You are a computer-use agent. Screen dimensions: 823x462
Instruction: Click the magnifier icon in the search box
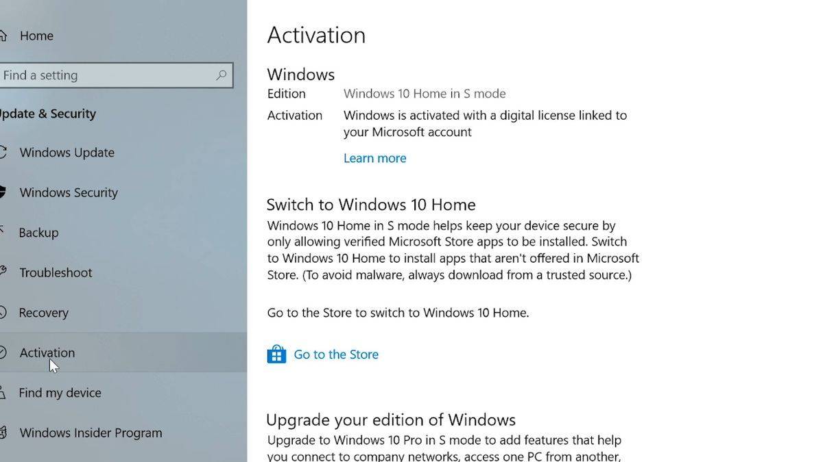click(222, 75)
